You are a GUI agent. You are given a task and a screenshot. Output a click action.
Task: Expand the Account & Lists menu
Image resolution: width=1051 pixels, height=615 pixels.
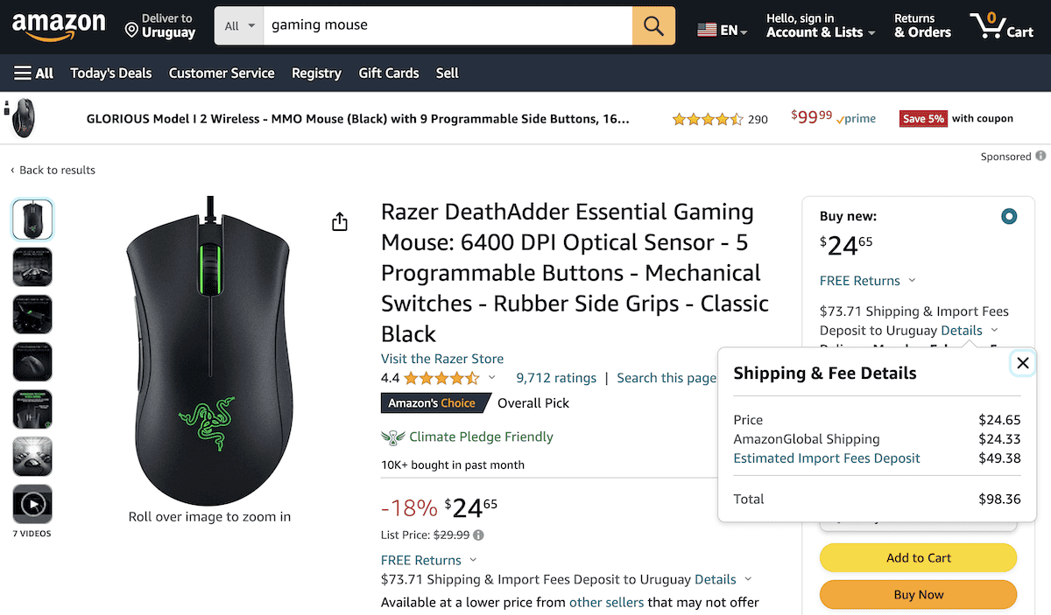(x=821, y=26)
